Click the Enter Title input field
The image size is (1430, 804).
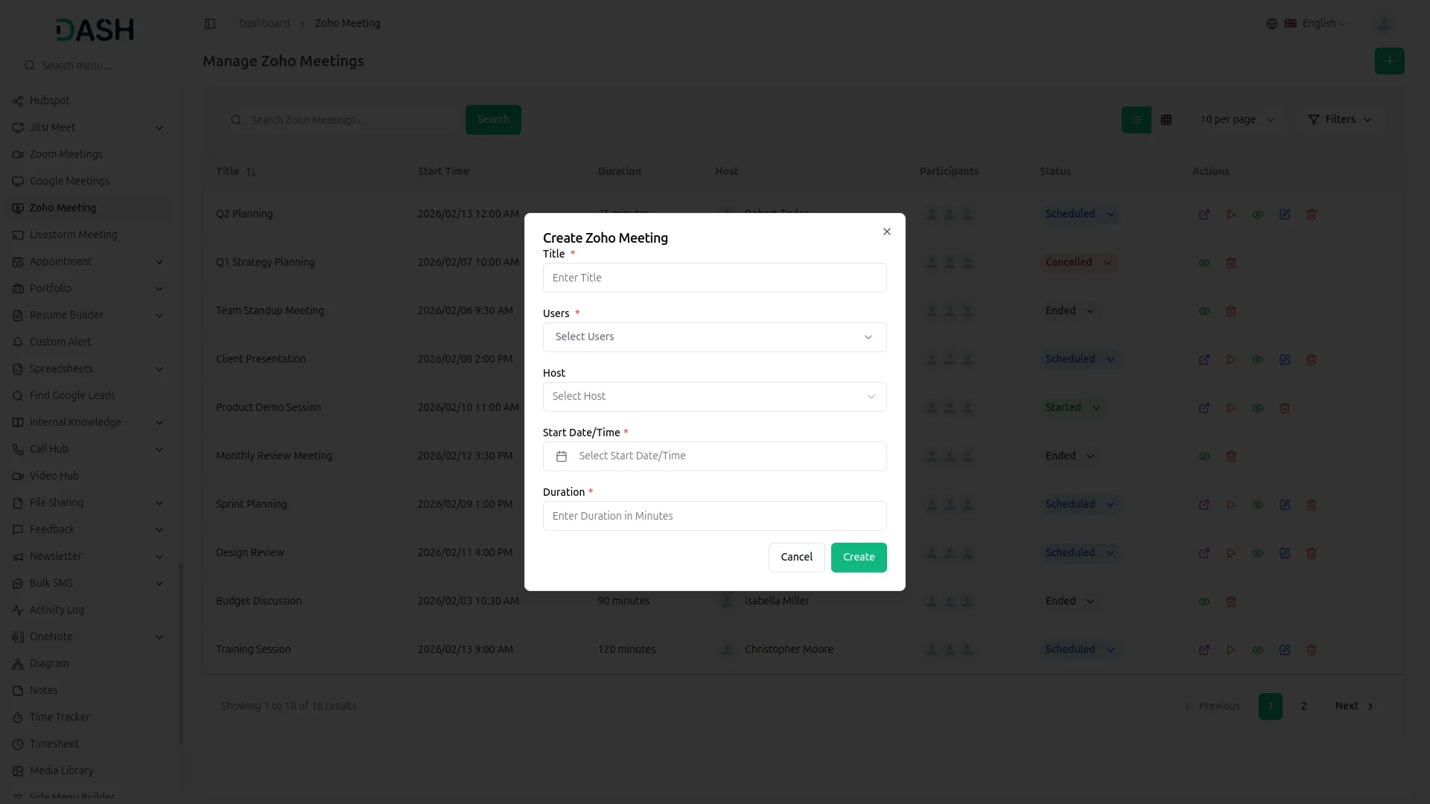coord(714,277)
